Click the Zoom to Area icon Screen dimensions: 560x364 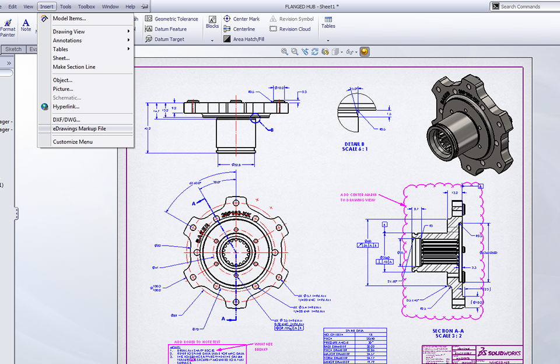pyautogui.click(x=293, y=51)
